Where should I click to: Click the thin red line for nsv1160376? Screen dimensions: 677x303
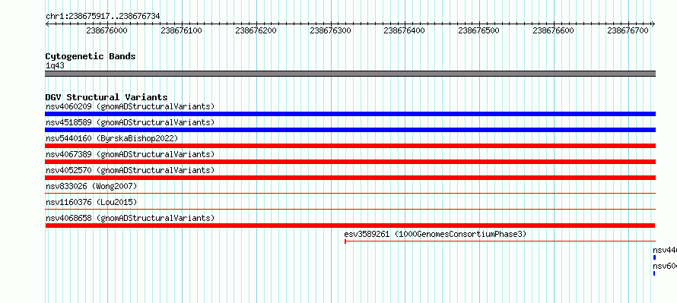click(x=350, y=210)
